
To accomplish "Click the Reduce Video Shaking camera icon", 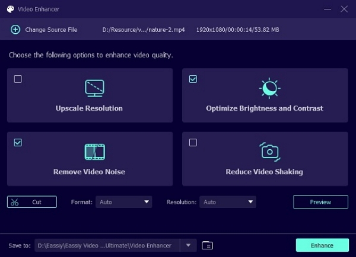I will 270,152.
